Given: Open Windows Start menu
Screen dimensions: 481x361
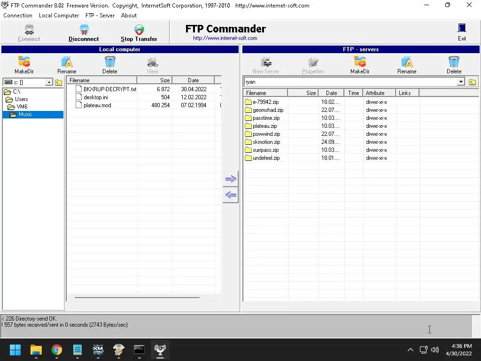Looking at the screenshot, I should (x=15, y=350).
